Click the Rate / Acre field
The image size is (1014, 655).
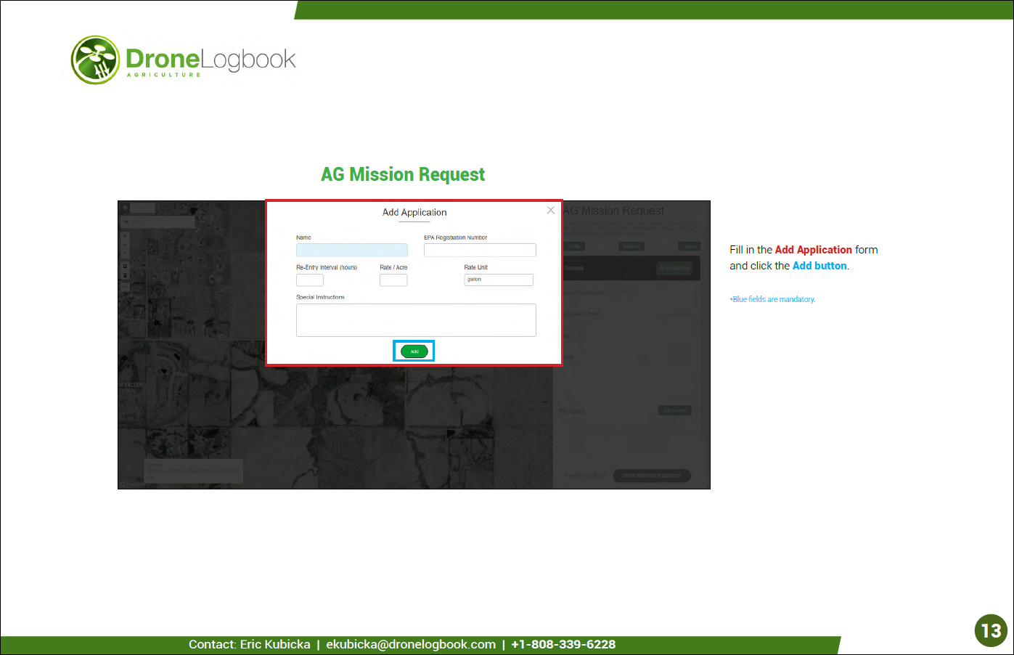(x=393, y=280)
